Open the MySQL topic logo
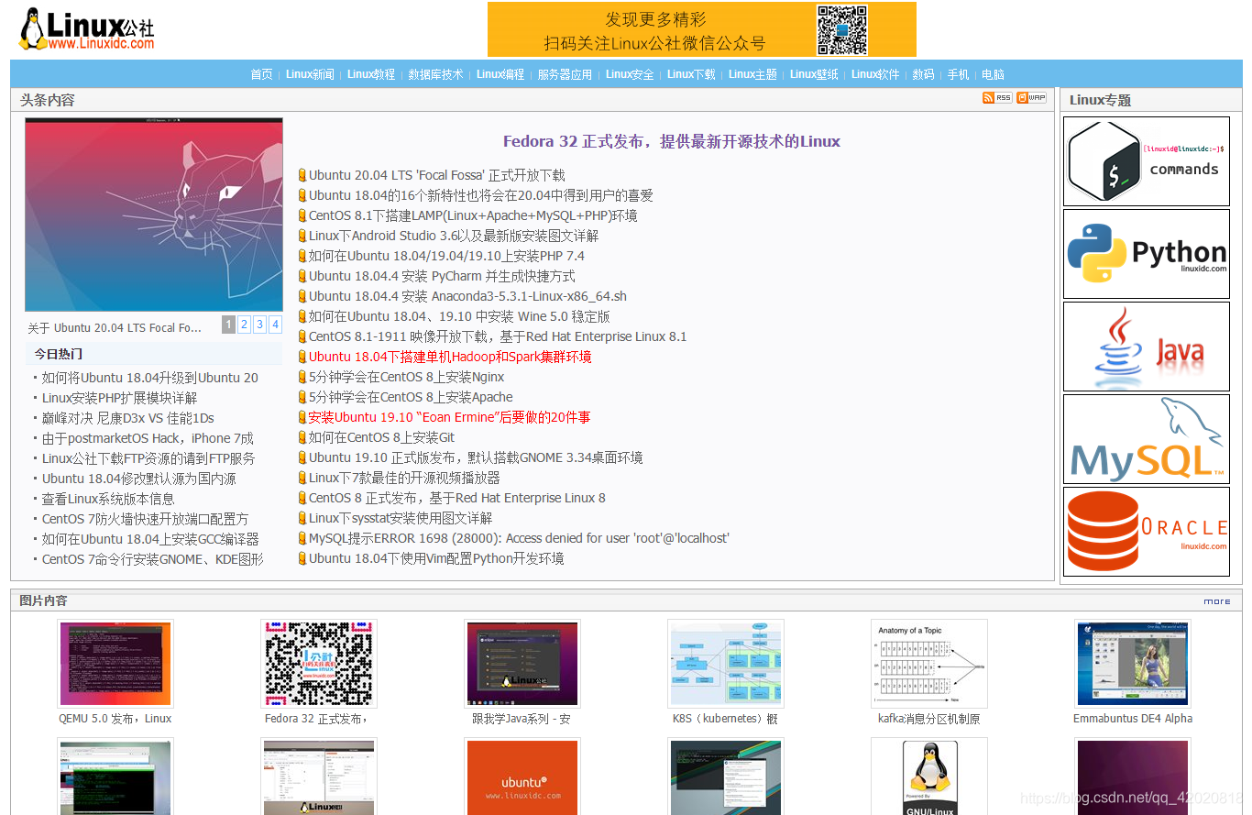The height and width of the screenshot is (815, 1252). click(1147, 439)
